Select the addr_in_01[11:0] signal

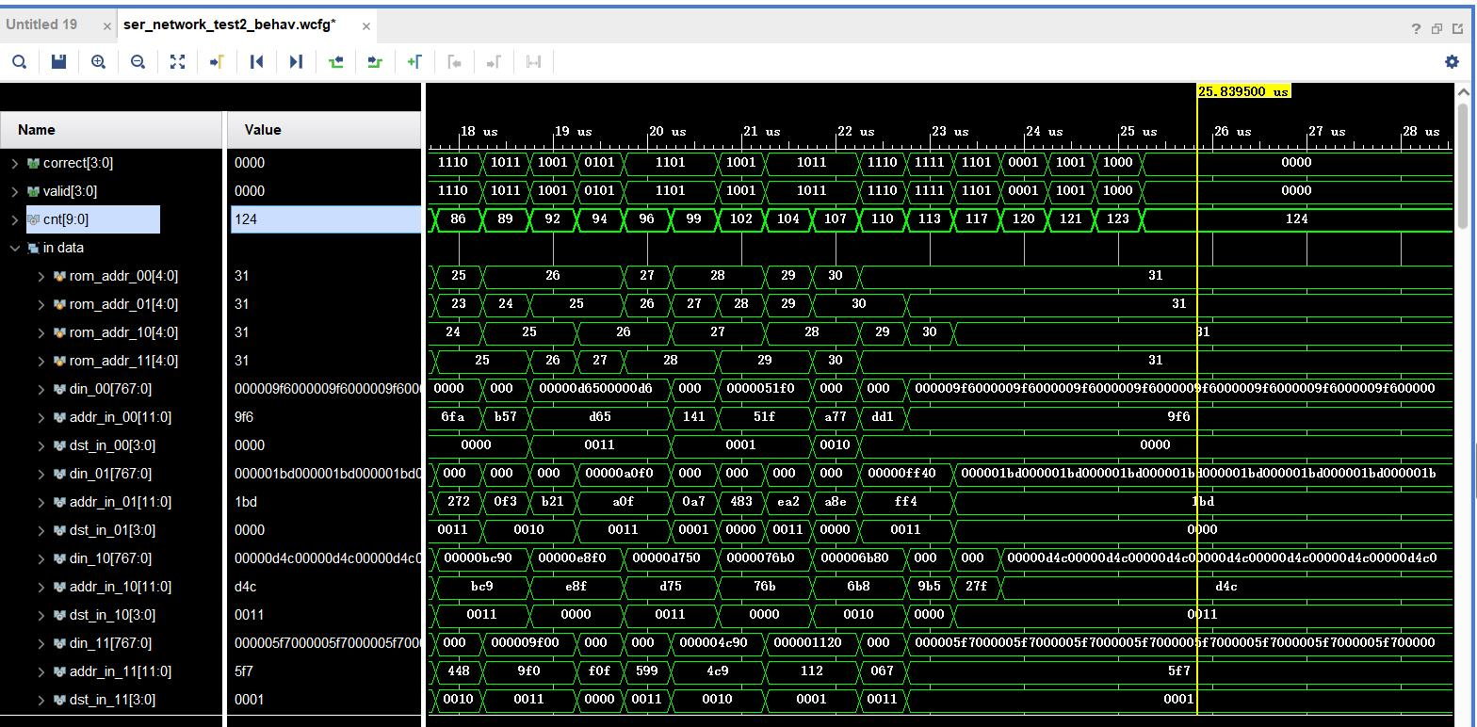pos(121,502)
